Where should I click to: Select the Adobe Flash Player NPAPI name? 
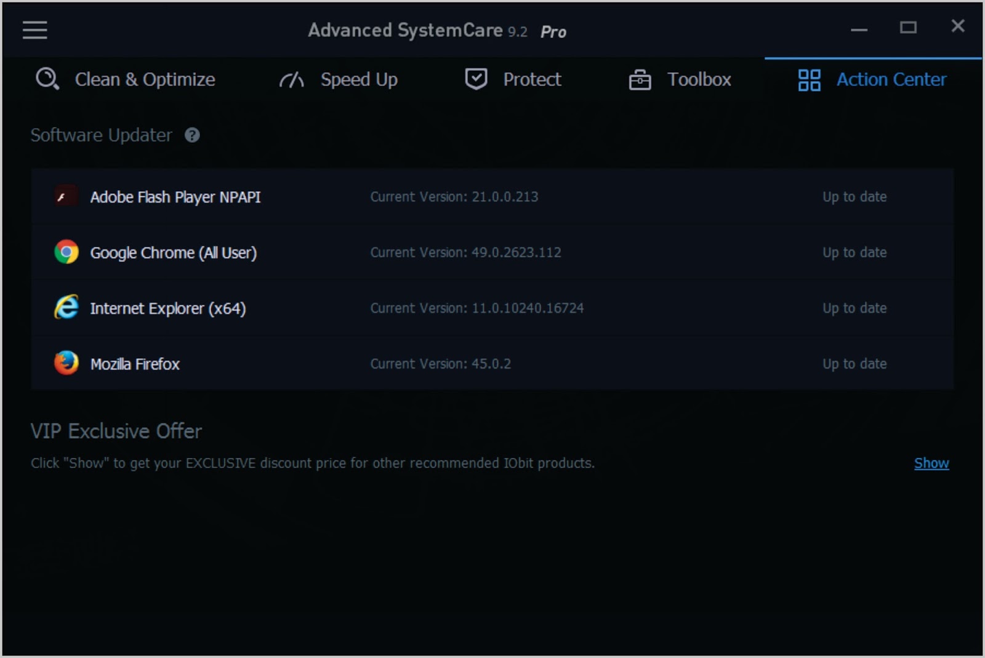175,197
